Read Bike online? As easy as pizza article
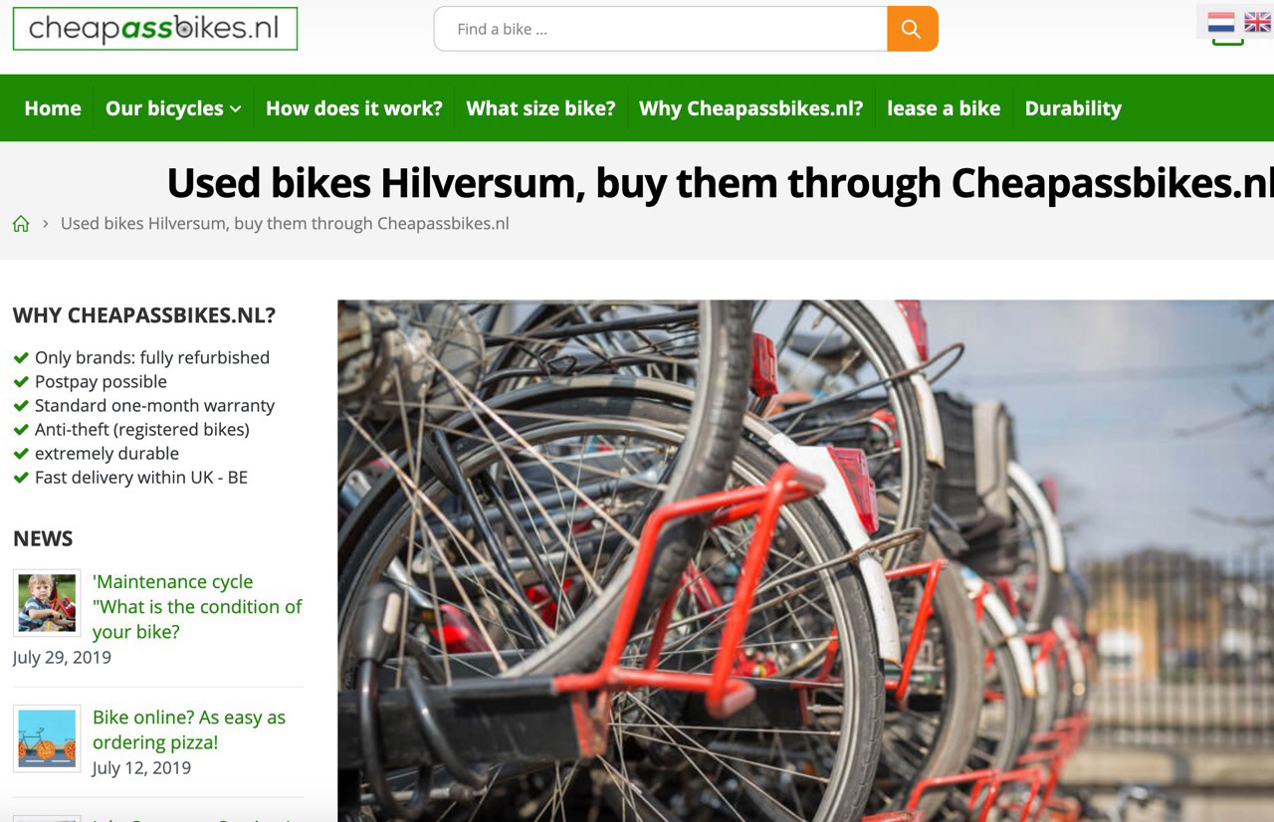 189,729
